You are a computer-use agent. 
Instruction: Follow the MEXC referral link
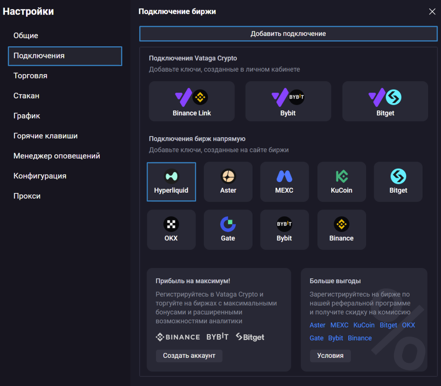pos(339,325)
